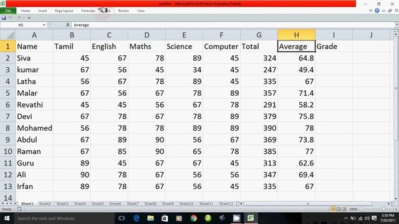This screenshot has height=224, width=399.
Task: Open Windows Store from taskbar
Action: click(165, 218)
